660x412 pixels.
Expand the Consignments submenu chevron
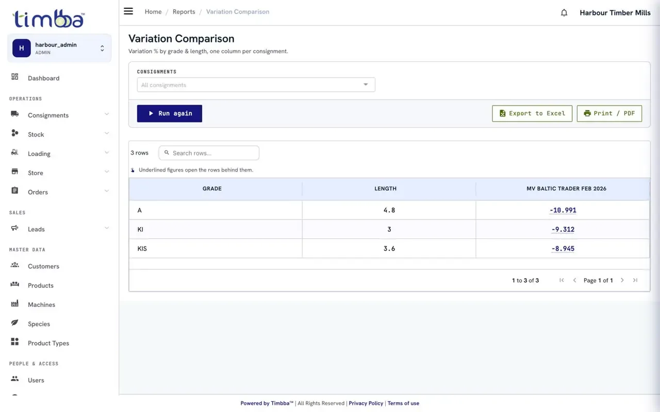click(x=107, y=114)
